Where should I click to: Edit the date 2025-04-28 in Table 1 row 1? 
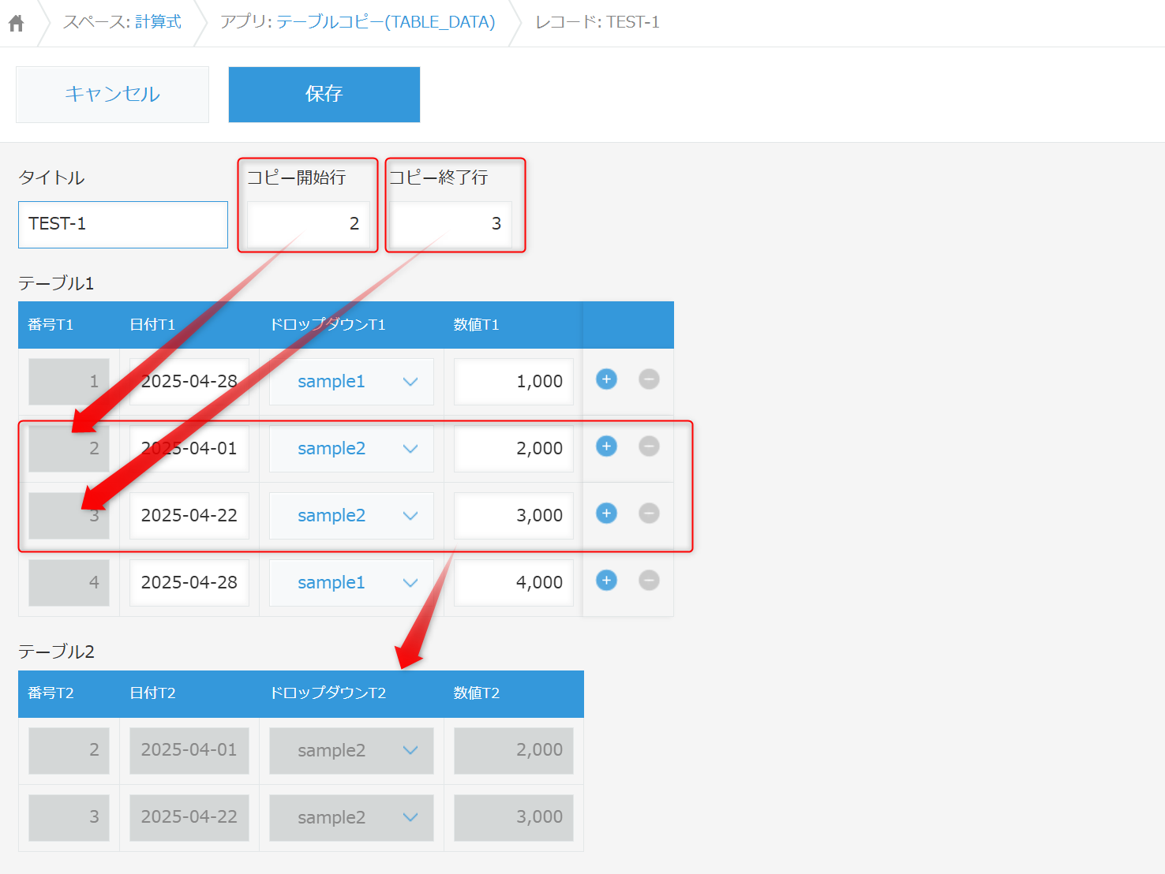tap(189, 382)
